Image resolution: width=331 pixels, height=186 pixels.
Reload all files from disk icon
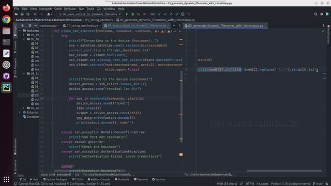pos(28,14)
